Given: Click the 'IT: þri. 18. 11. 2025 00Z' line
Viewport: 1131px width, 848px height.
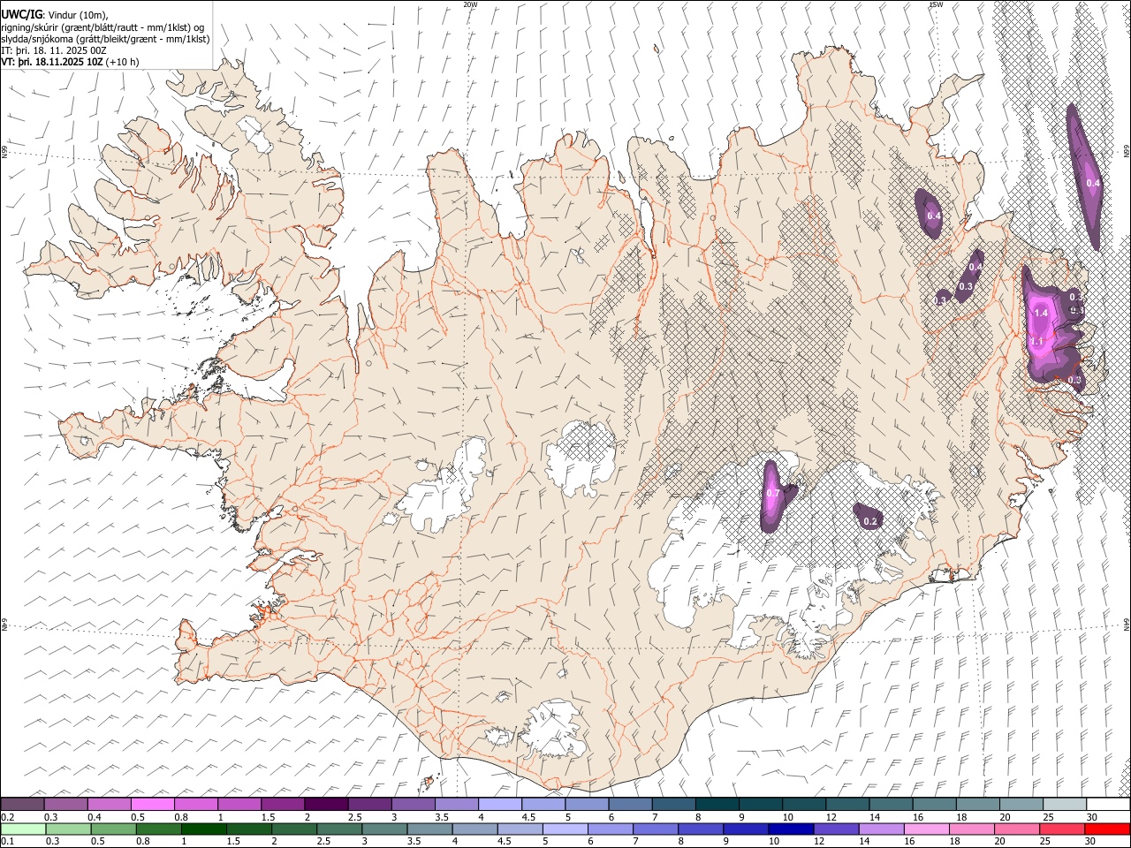Looking at the screenshot, I should tap(54, 50).
